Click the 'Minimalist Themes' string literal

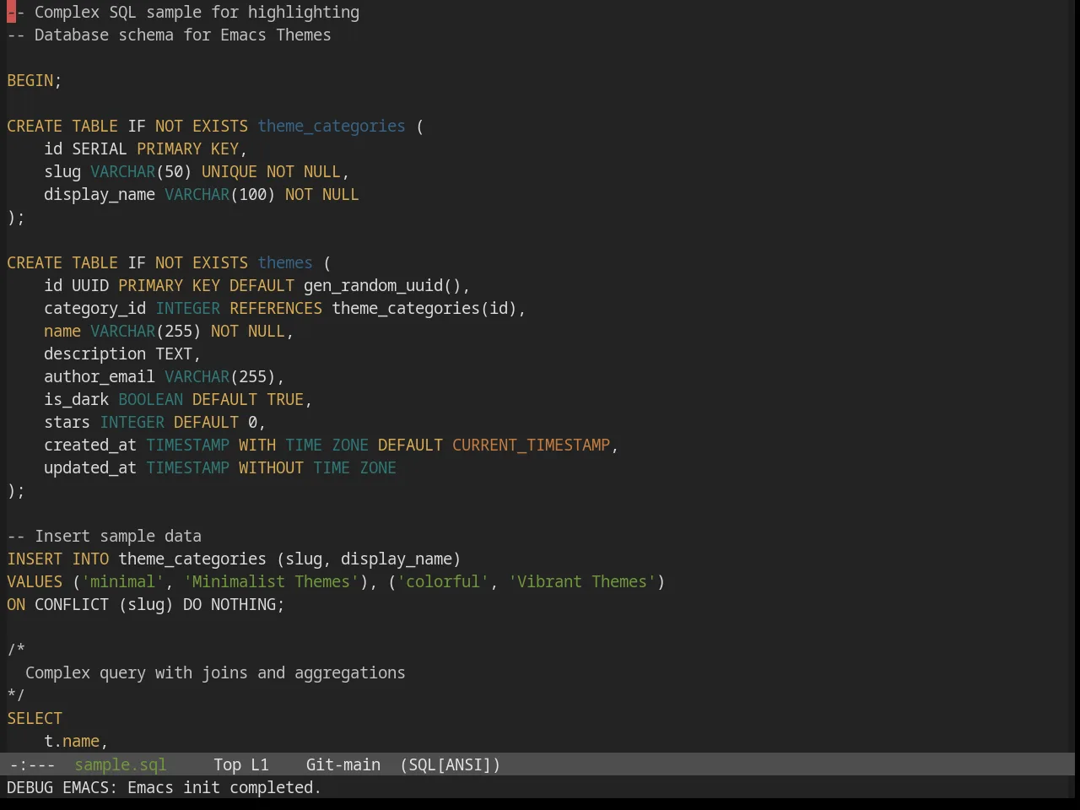point(271,581)
